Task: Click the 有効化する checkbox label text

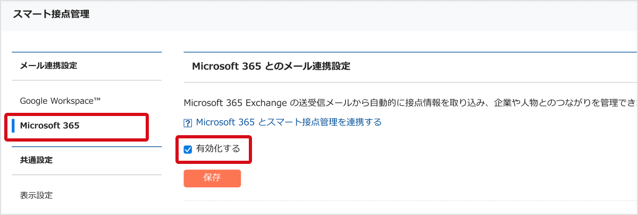Action: pyautogui.click(x=218, y=149)
